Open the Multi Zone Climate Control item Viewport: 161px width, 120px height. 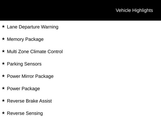pyautogui.click(x=35, y=51)
